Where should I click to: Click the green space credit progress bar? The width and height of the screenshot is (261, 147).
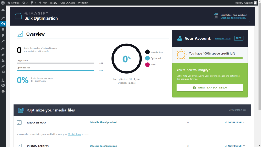coord(216,58)
